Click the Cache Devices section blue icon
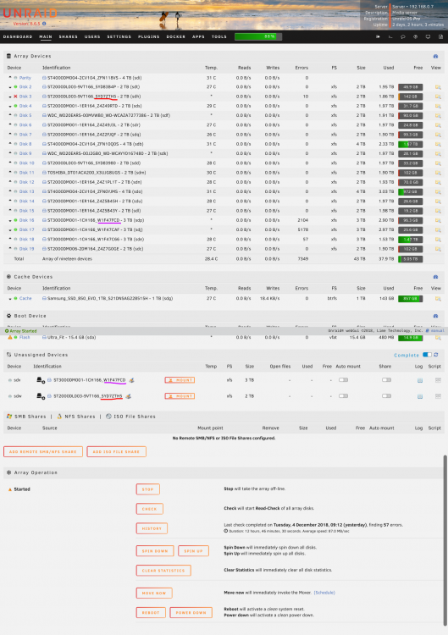 click(x=435, y=277)
